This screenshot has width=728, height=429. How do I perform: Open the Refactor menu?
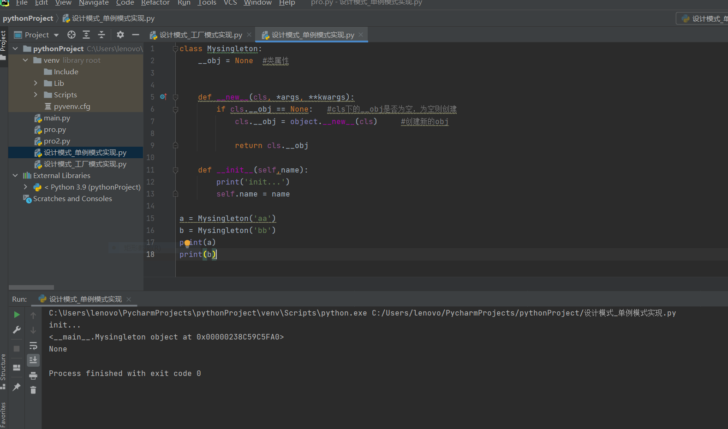click(x=155, y=3)
